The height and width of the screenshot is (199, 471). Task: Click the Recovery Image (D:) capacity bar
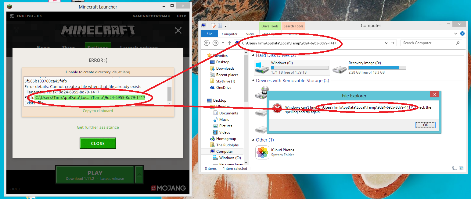[377, 68]
